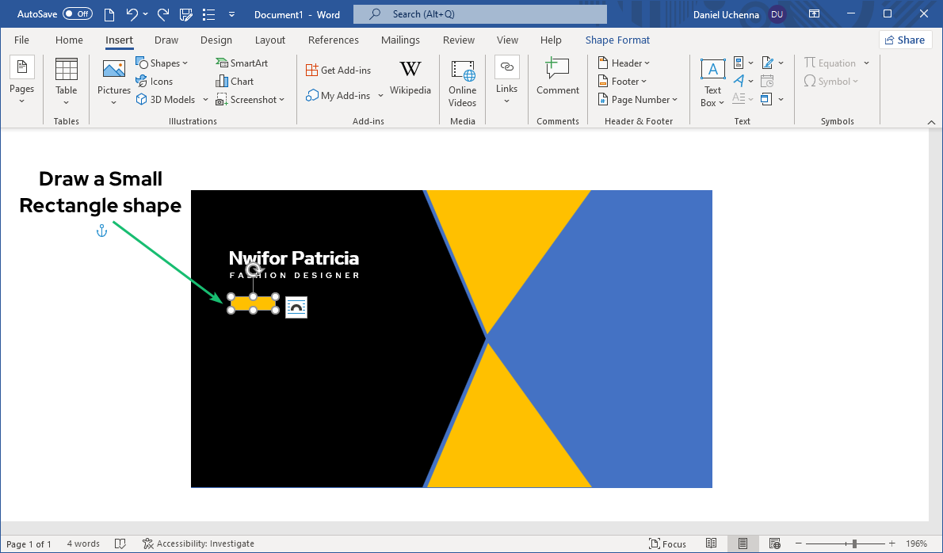Select Print Layout view in status bar

tap(743, 543)
